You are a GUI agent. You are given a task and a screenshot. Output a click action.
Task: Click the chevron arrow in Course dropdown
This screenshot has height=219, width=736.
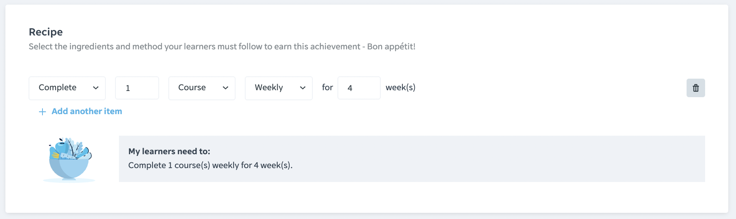(226, 88)
